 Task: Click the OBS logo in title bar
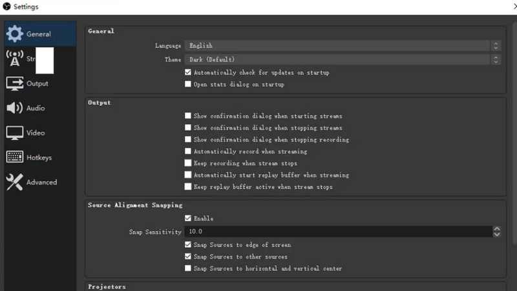click(6, 7)
